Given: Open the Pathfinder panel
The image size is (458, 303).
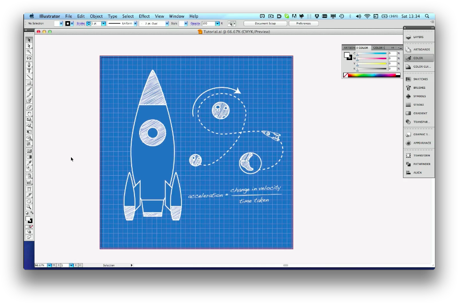Looking at the screenshot, I should click(x=419, y=164).
